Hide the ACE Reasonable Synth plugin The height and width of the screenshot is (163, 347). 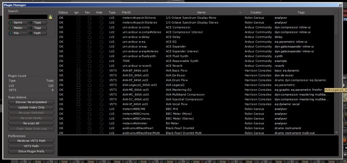click(101, 61)
